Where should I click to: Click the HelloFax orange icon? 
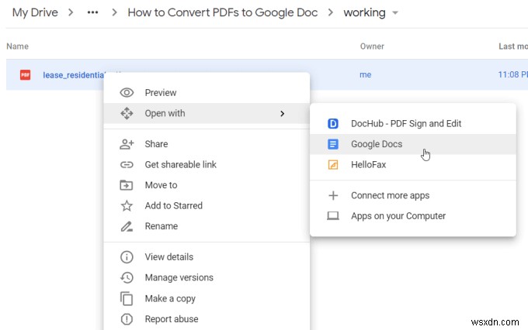pyautogui.click(x=333, y=165)
